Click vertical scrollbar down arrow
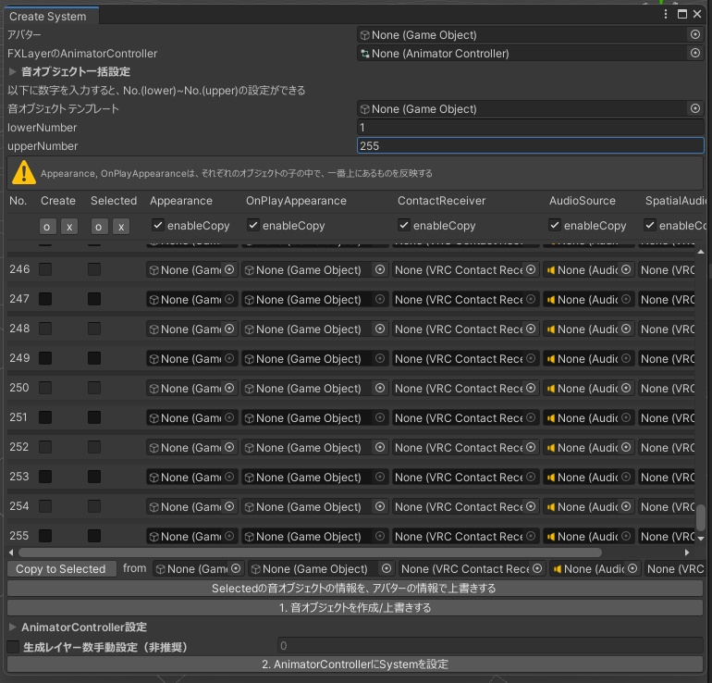The height and width of the screenshot is (683, 712). point(701,538)
